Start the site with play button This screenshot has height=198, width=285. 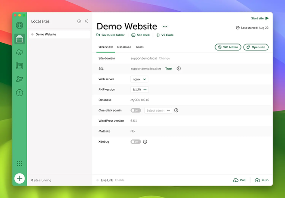pos(260,18)
